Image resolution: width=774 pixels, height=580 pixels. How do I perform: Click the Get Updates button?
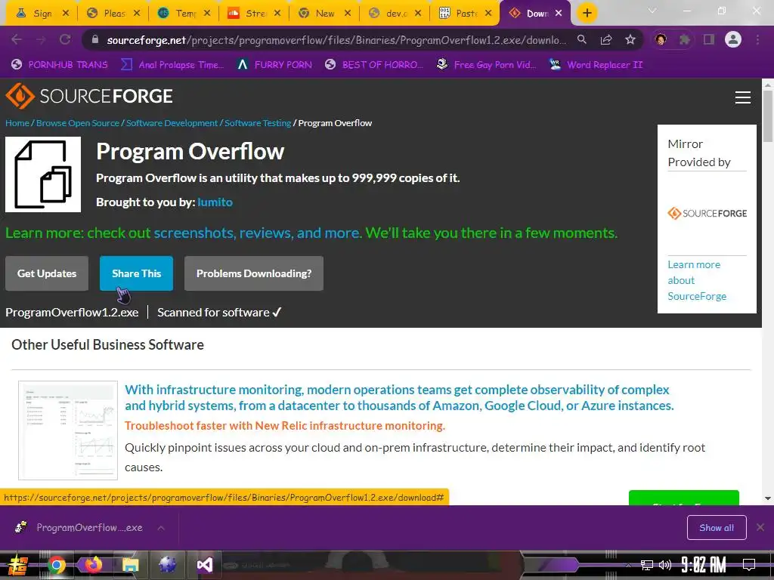tap(47, 273)
